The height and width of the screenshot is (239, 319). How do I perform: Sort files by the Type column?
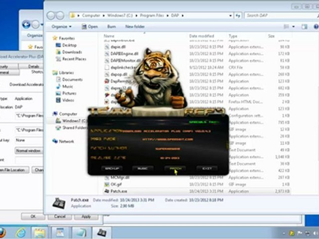pyautogui.click(x=233, y=36)
